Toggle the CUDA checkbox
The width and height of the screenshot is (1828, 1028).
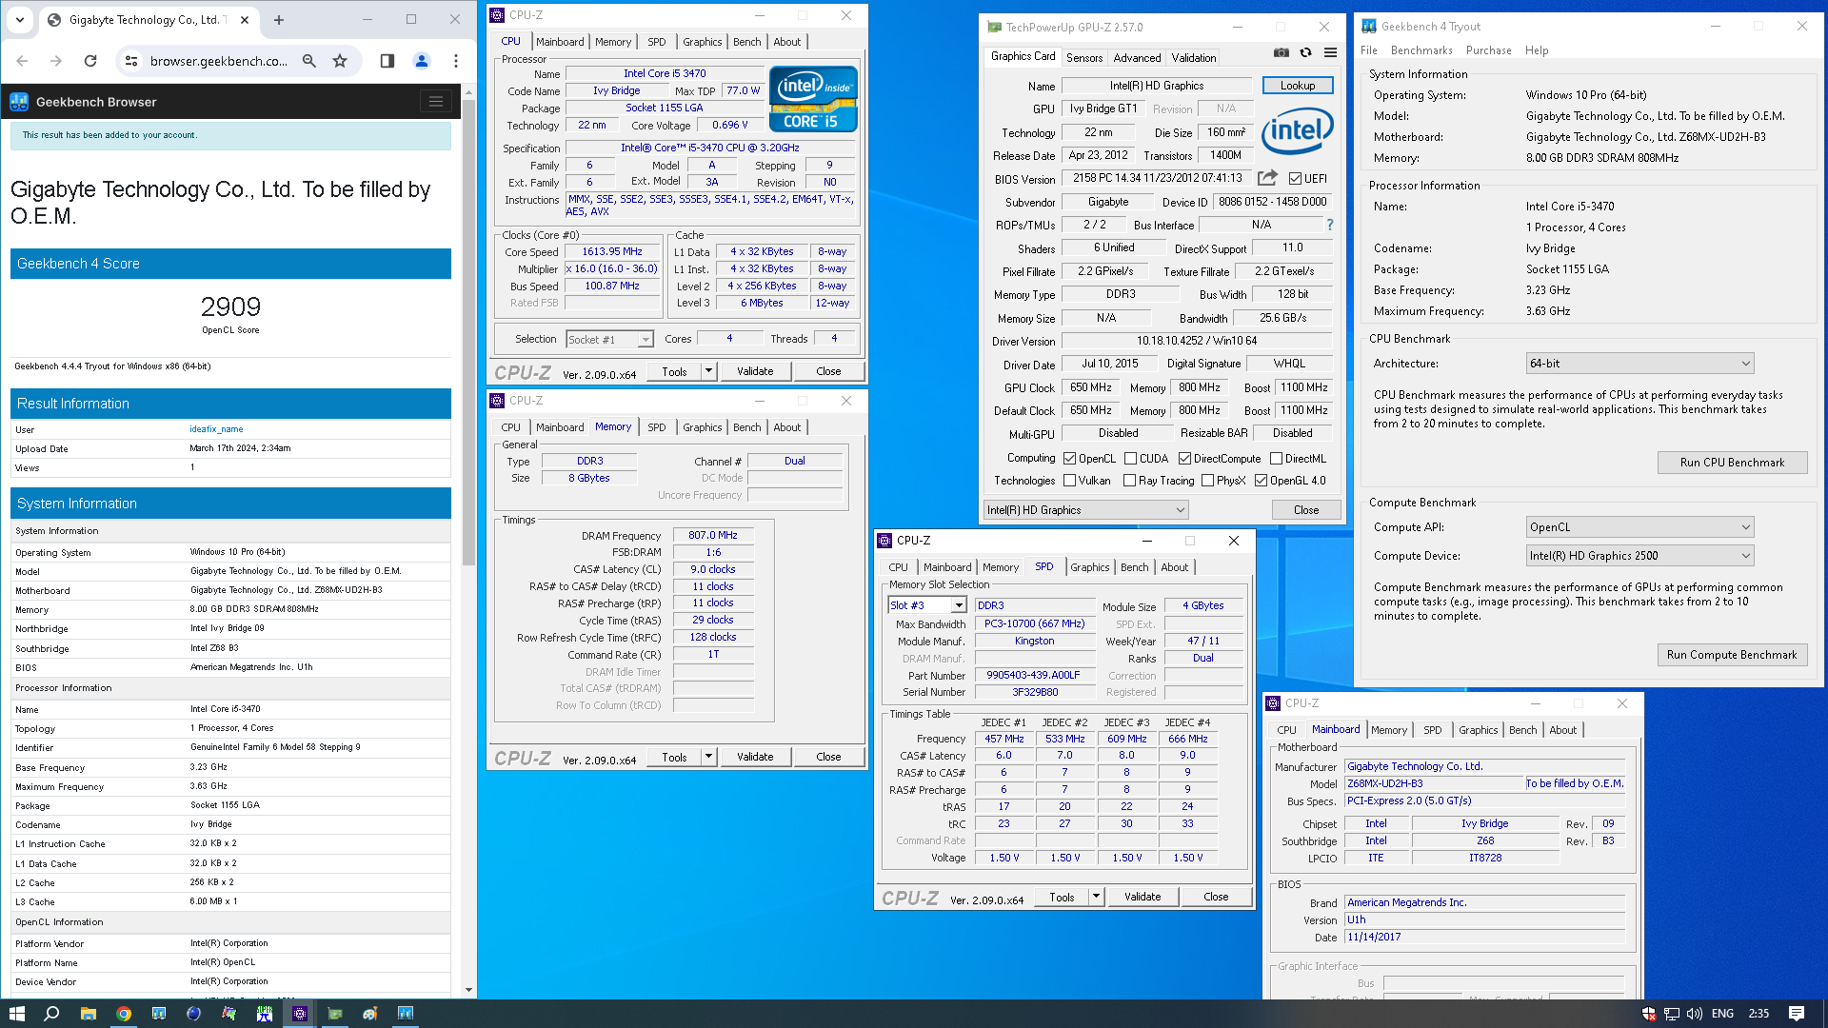[x=1130, y=459]
